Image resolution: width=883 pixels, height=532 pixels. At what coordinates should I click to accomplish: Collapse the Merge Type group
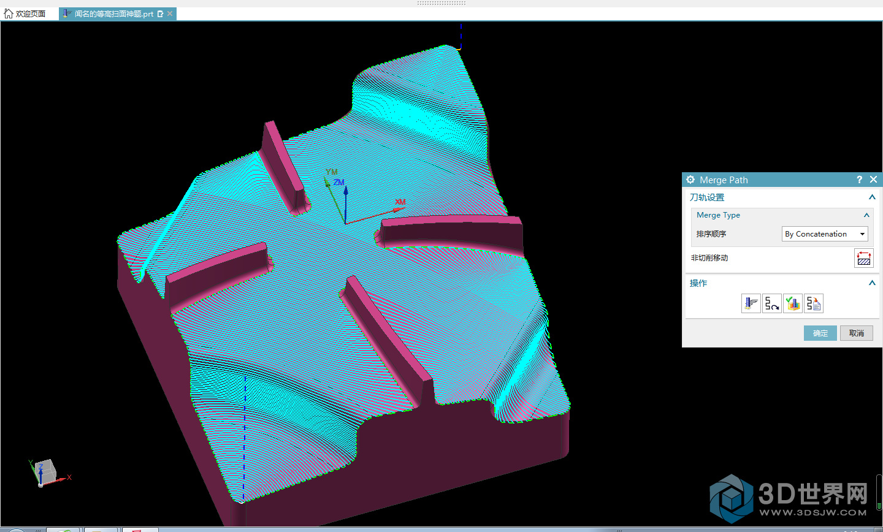point(866,215)
